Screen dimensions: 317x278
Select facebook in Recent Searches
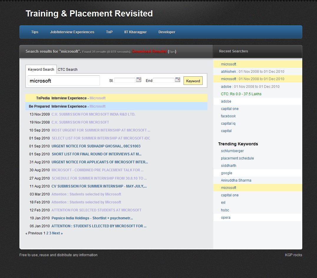tap(228, 116)
